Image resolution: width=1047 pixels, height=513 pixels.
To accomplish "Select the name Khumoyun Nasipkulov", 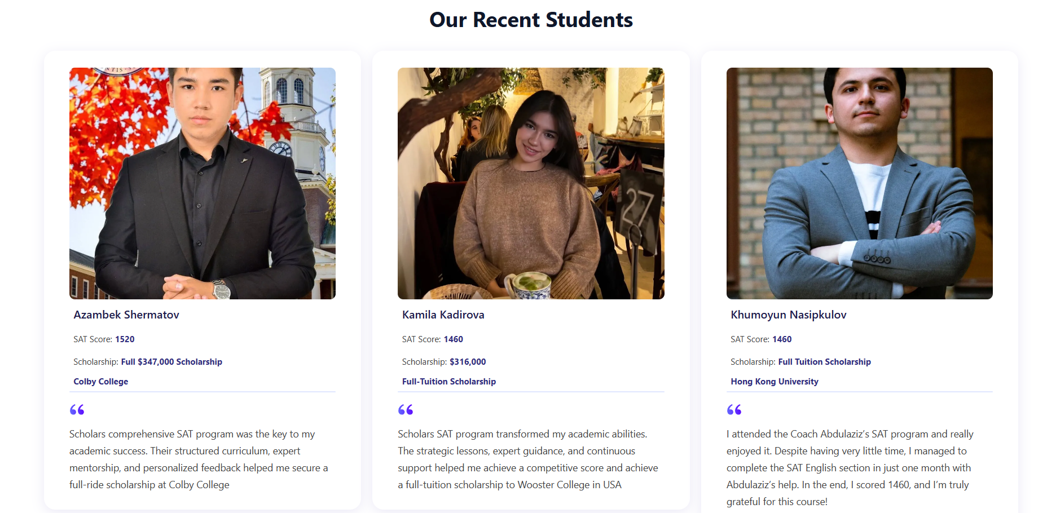I will tap(788, 315).
